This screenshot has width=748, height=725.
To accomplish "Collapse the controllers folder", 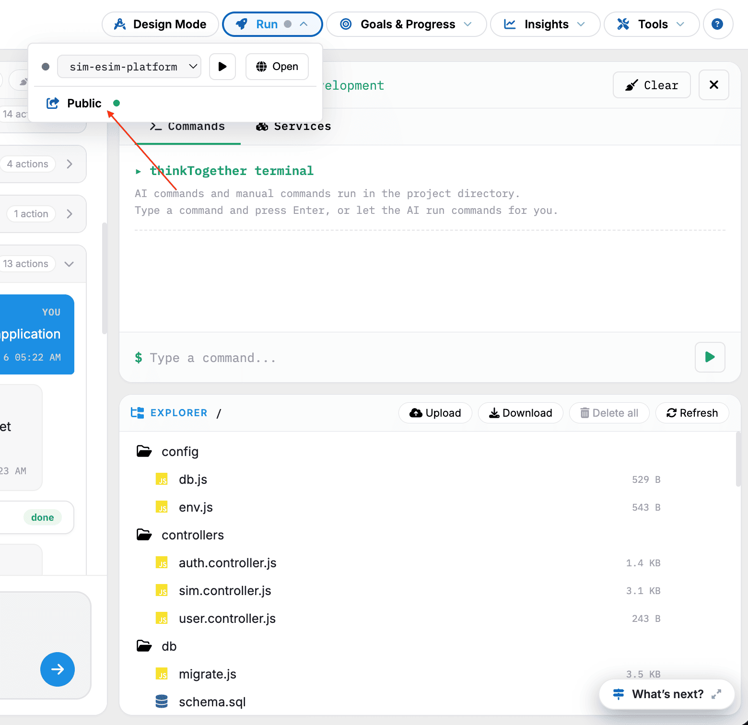I will 144,535.
